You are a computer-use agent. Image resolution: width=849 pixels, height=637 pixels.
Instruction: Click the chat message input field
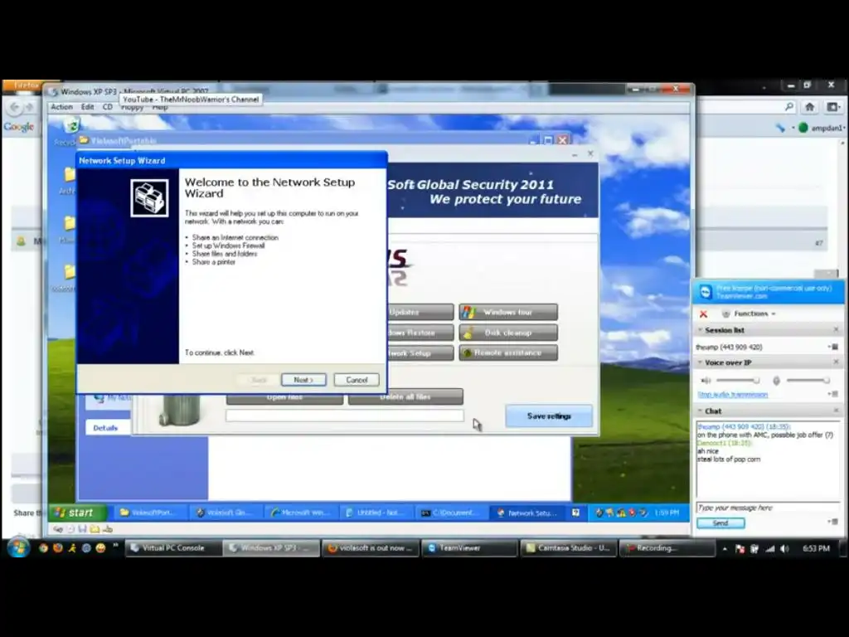point(767,508)
